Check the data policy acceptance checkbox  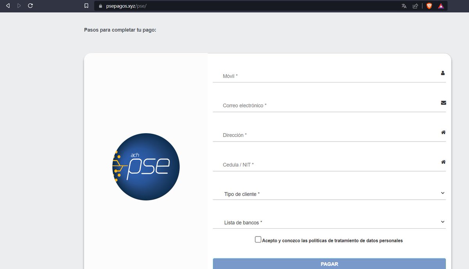258,240
